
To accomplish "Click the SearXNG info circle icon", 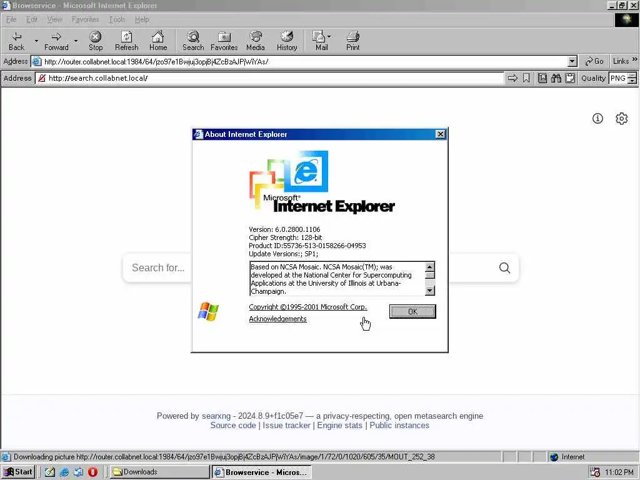I will pos(597,118).
